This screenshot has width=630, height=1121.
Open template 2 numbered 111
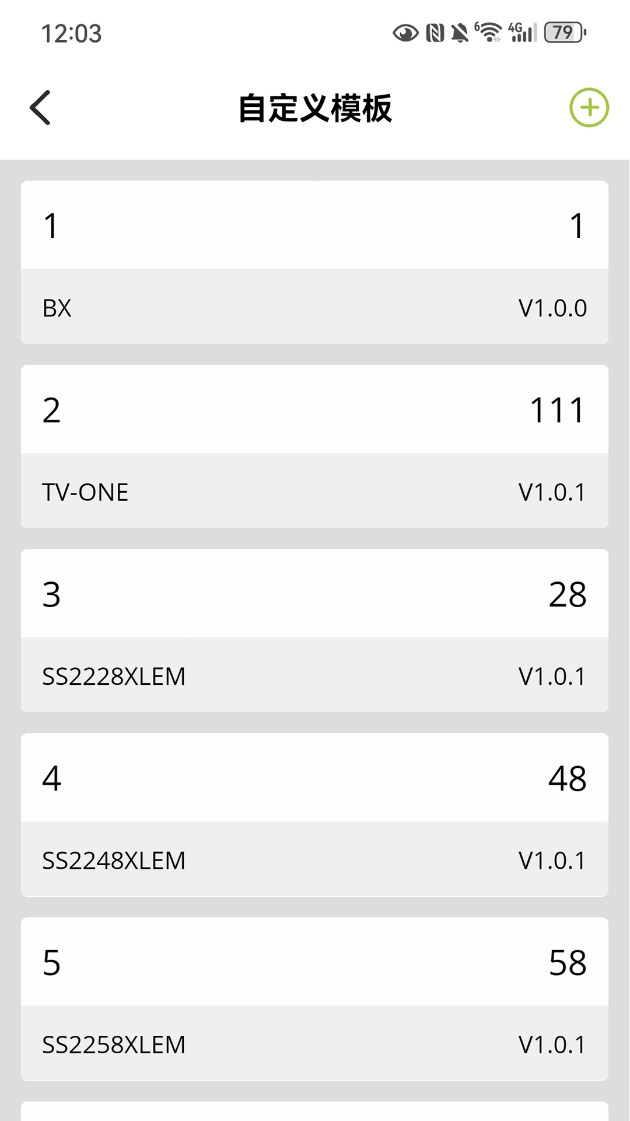pos(314,409)
